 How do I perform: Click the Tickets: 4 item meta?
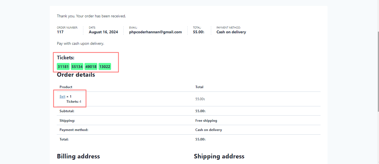74,102
